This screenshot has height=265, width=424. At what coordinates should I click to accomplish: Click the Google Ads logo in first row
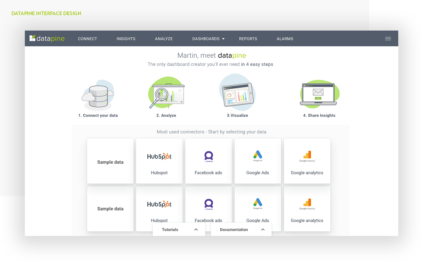[x=258, y=155]
